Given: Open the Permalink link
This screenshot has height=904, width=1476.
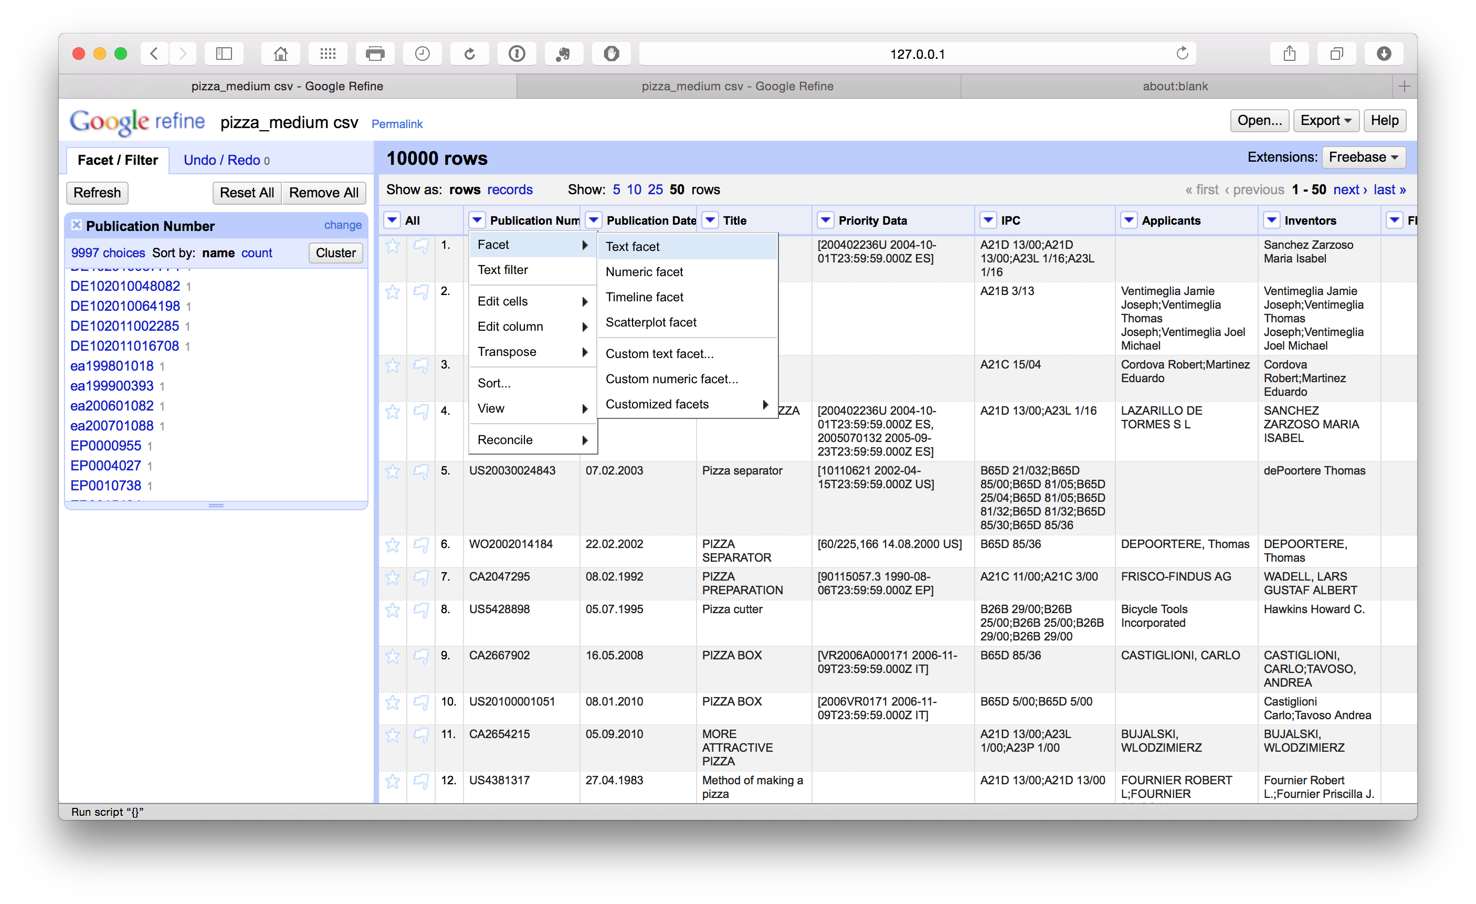Looking at the screenshot, I should 396,124.
